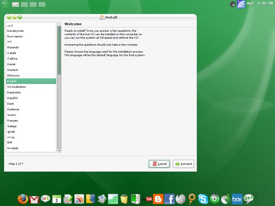
Task: Select Български language
Action: point(31,36)
